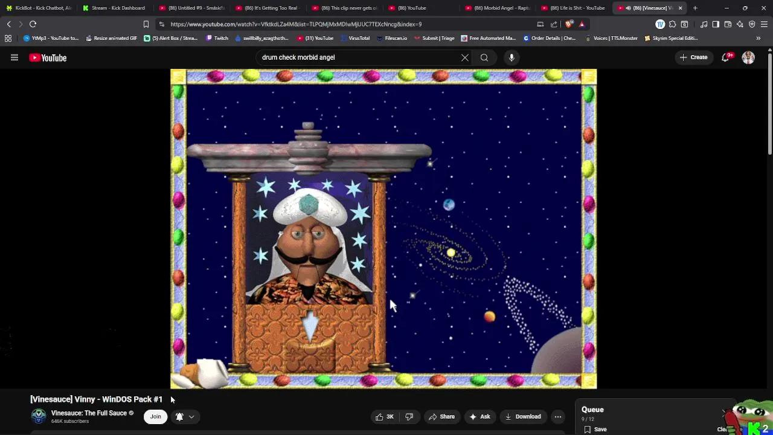Open more actions ellipsis under video
Screen dimensions: 773x435
(558, 416)
